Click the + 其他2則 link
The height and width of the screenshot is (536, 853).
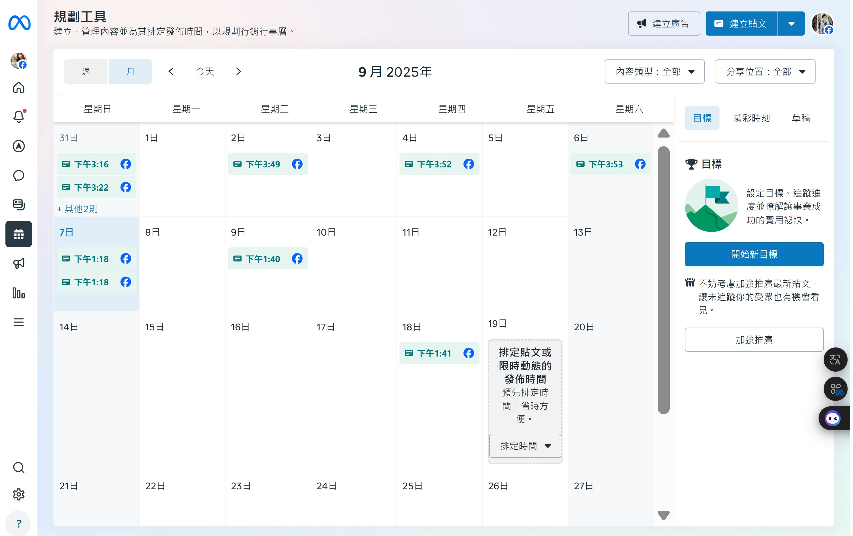(78, 209)
